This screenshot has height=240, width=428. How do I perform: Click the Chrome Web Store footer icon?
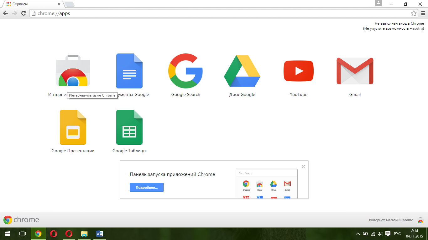(420, 220)
